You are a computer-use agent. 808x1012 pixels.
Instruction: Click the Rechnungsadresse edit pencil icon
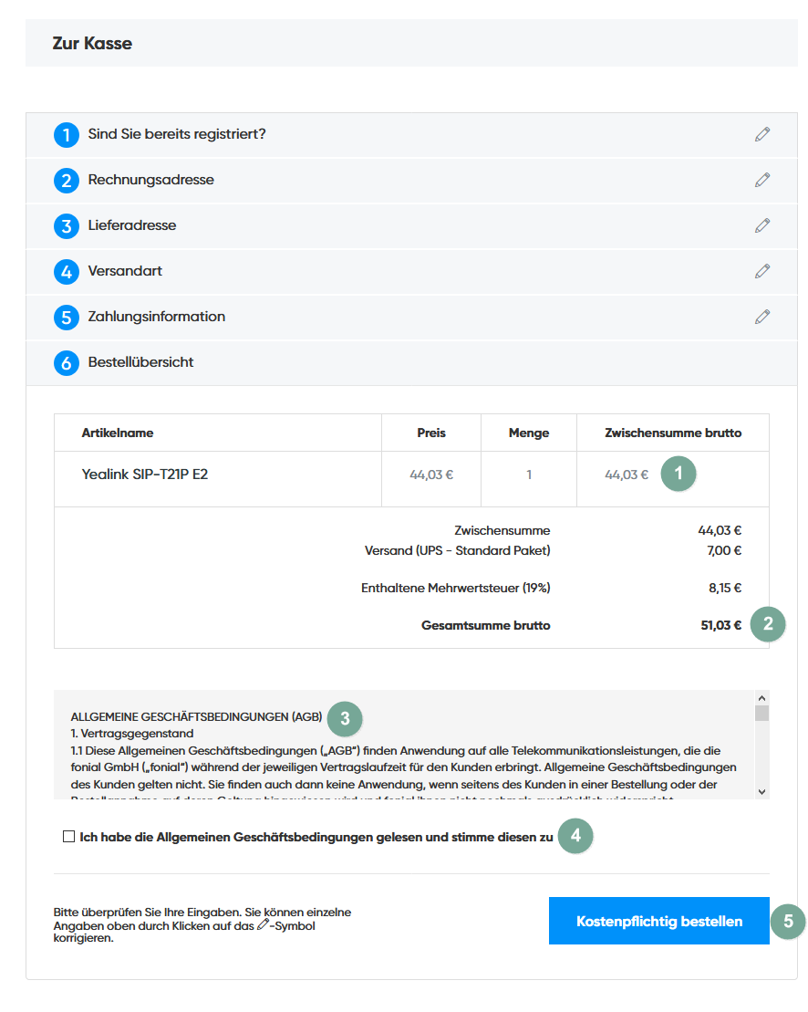coord(762,180)
